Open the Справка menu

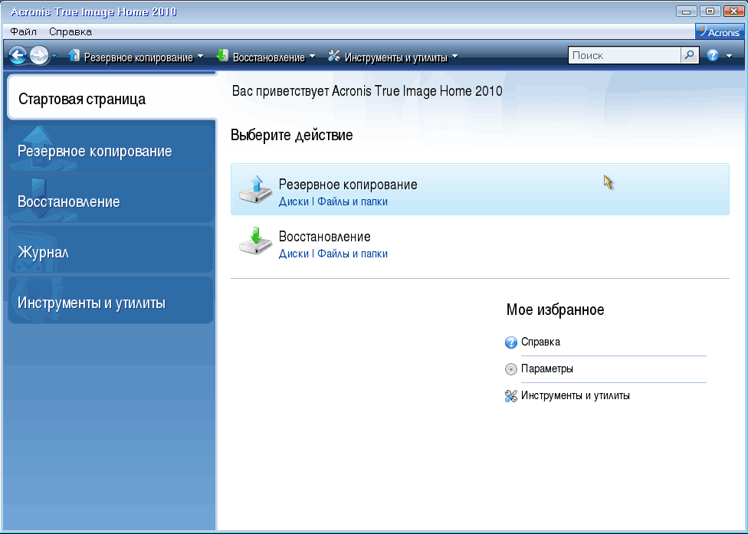(x=71, y=31)
